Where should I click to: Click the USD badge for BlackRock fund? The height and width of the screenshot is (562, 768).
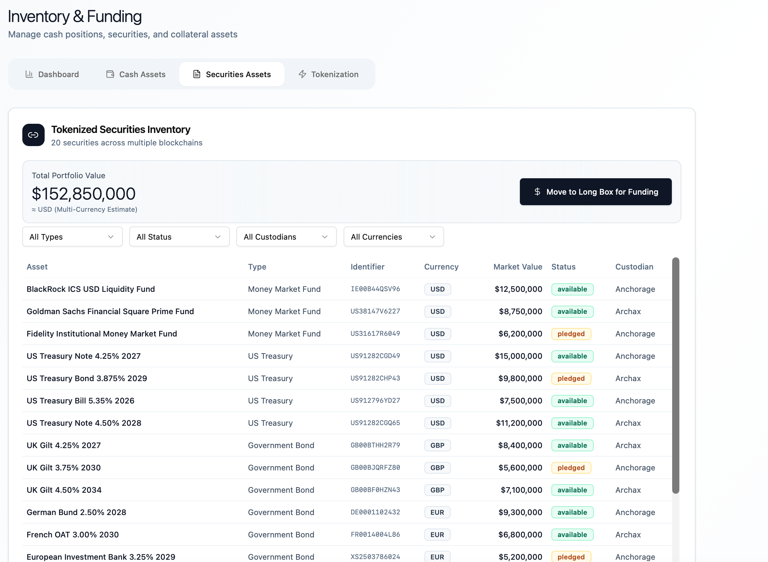437,289
